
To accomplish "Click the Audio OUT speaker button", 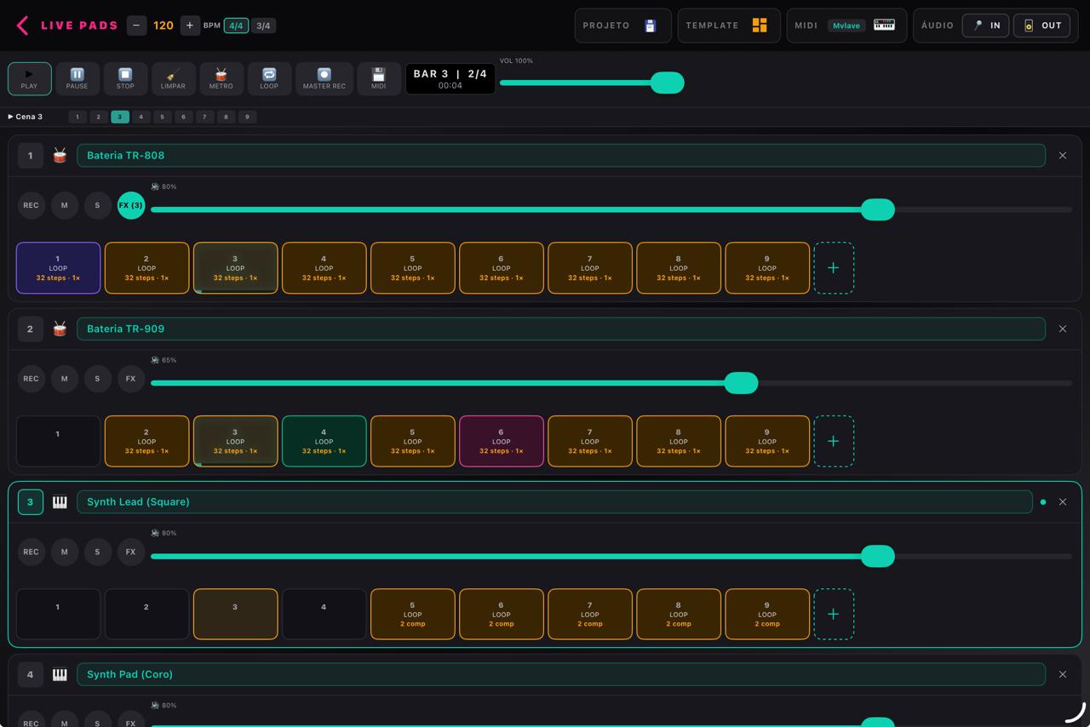I will (1041, 26).
